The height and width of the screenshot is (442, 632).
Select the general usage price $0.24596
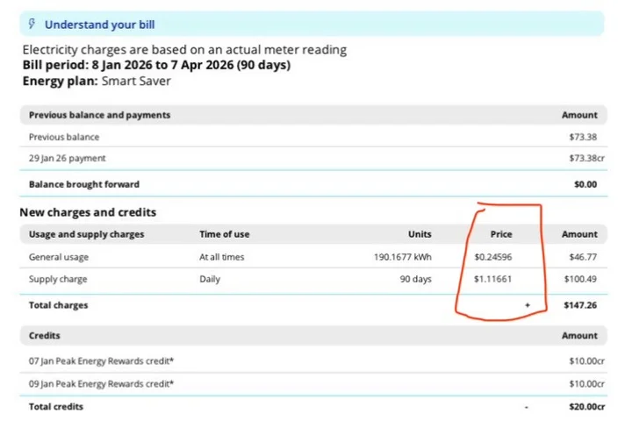point(493,257)
